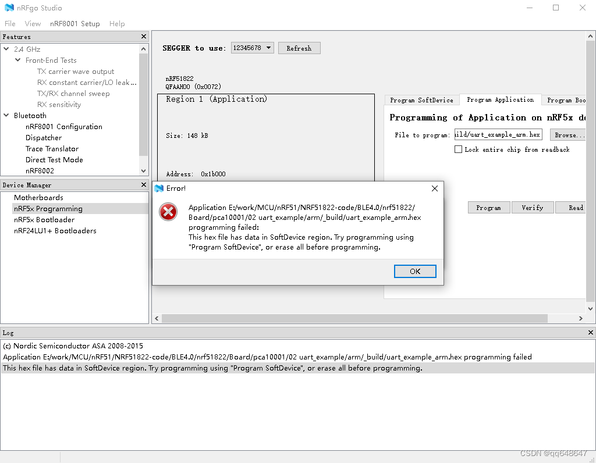The image size is (596, 463).
Task: Click Features panel scroll up arrow
Action: 143,49
